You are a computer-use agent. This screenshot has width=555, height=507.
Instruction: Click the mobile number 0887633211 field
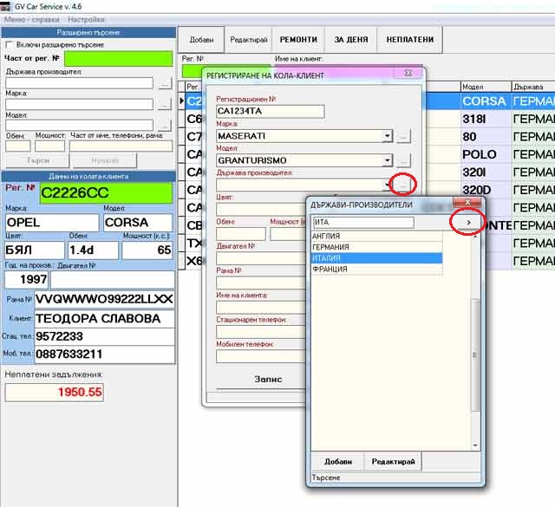tap(104, 354)
